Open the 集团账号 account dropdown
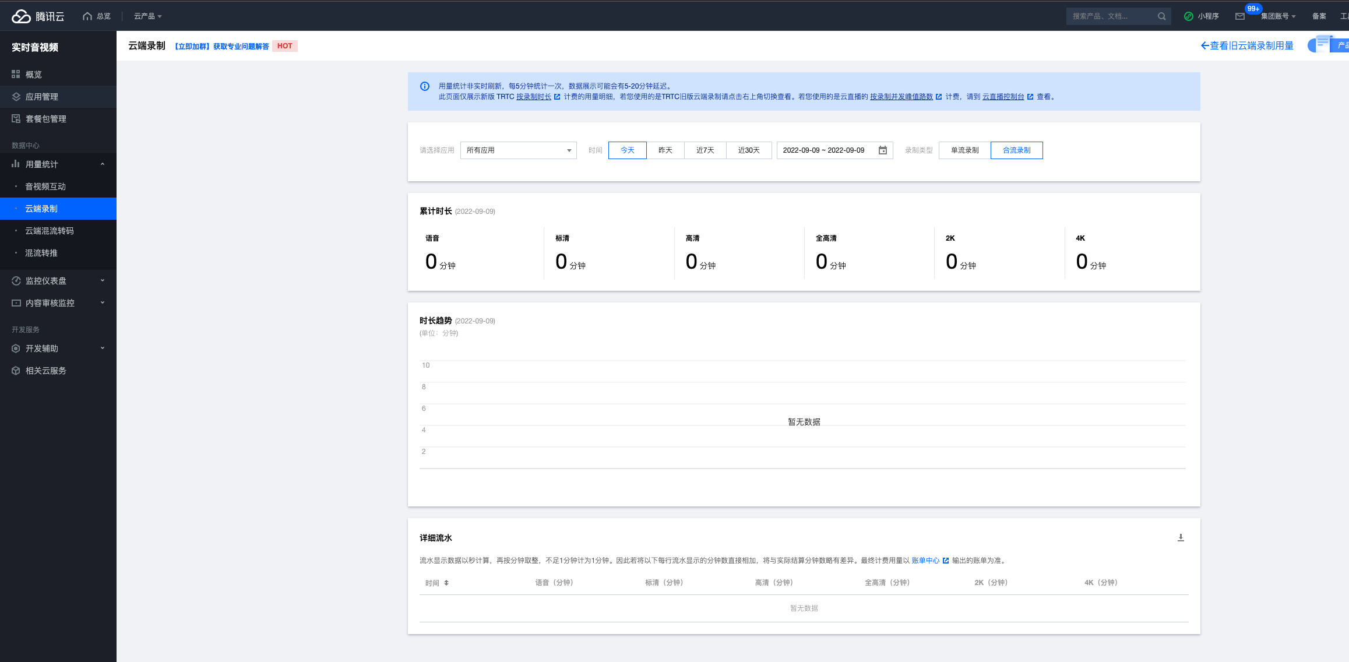1349x662 pixels. point(1278,16)
